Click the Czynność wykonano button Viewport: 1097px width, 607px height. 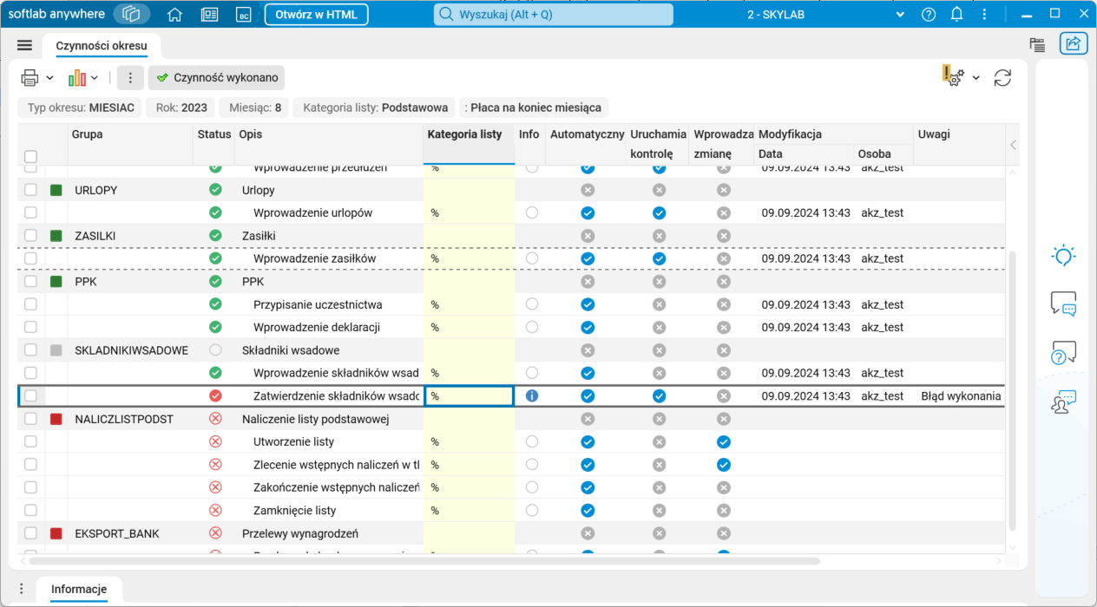click(x=216, y=77)
